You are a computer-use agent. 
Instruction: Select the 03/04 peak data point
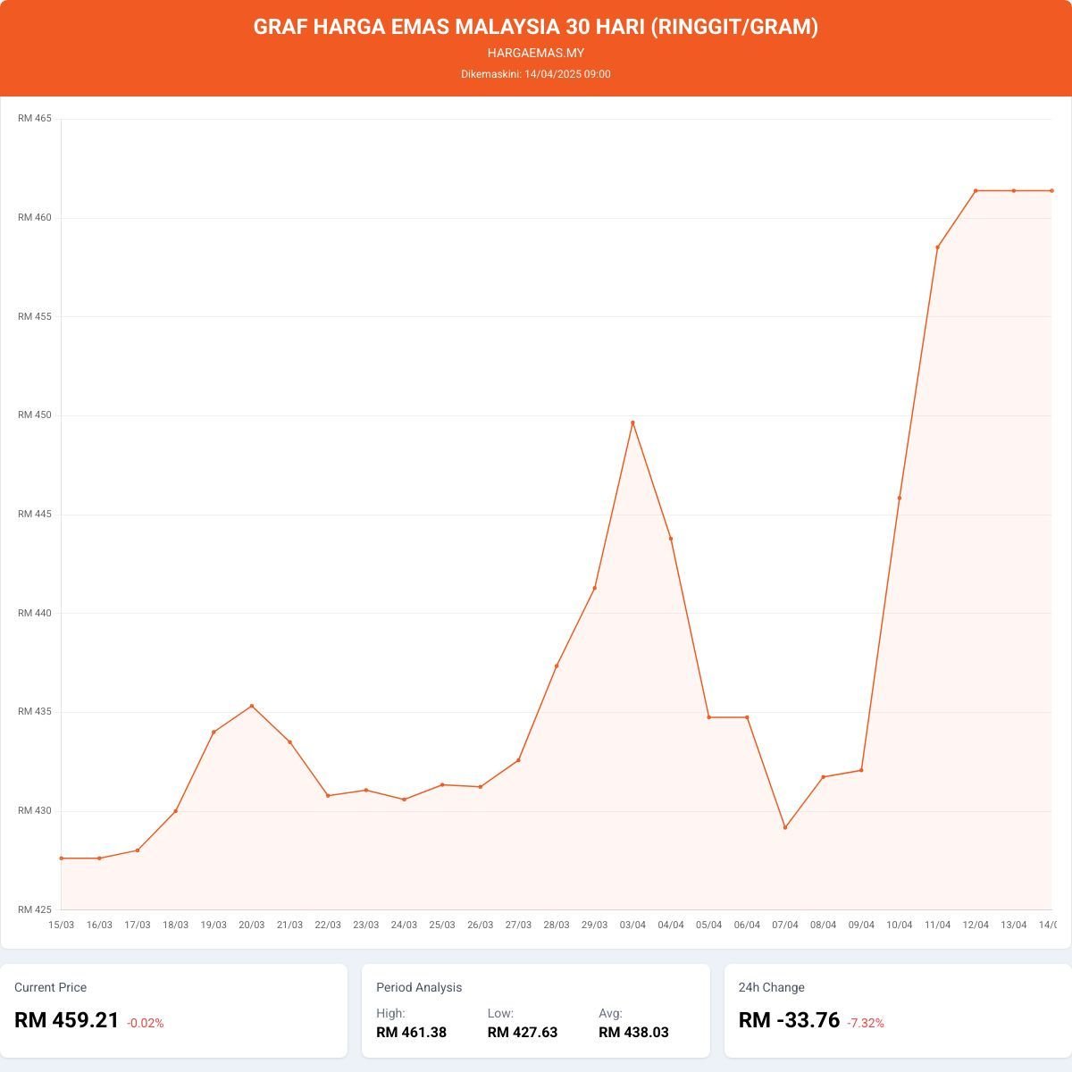pos(632,423)
